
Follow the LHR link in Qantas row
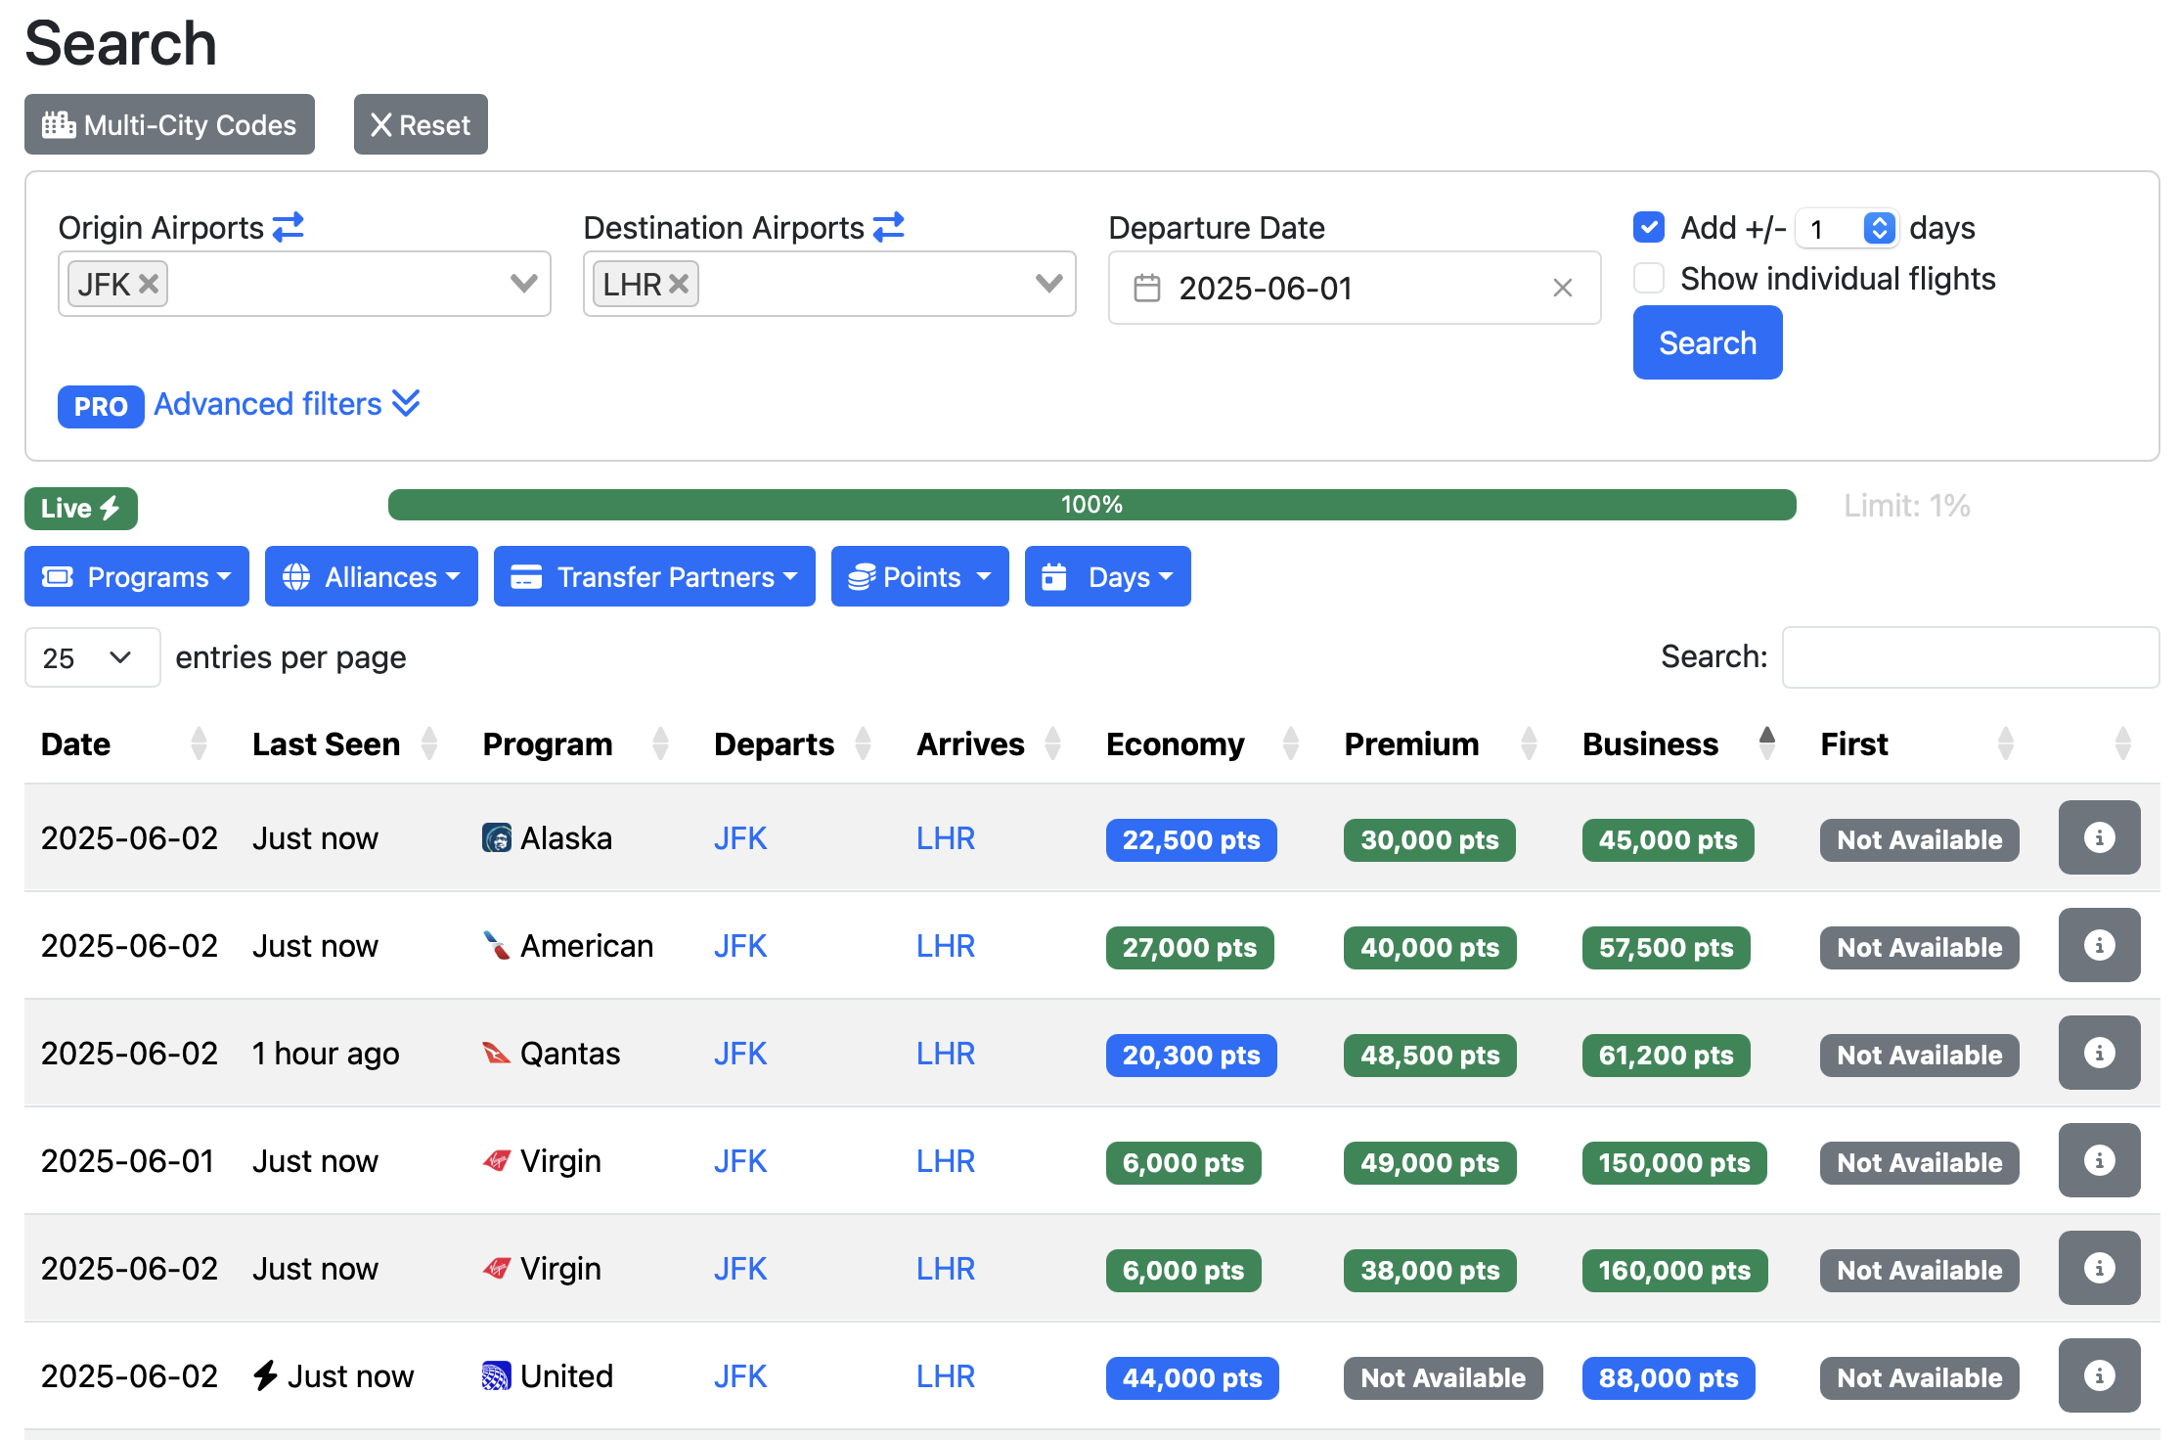click(945, 1054)
